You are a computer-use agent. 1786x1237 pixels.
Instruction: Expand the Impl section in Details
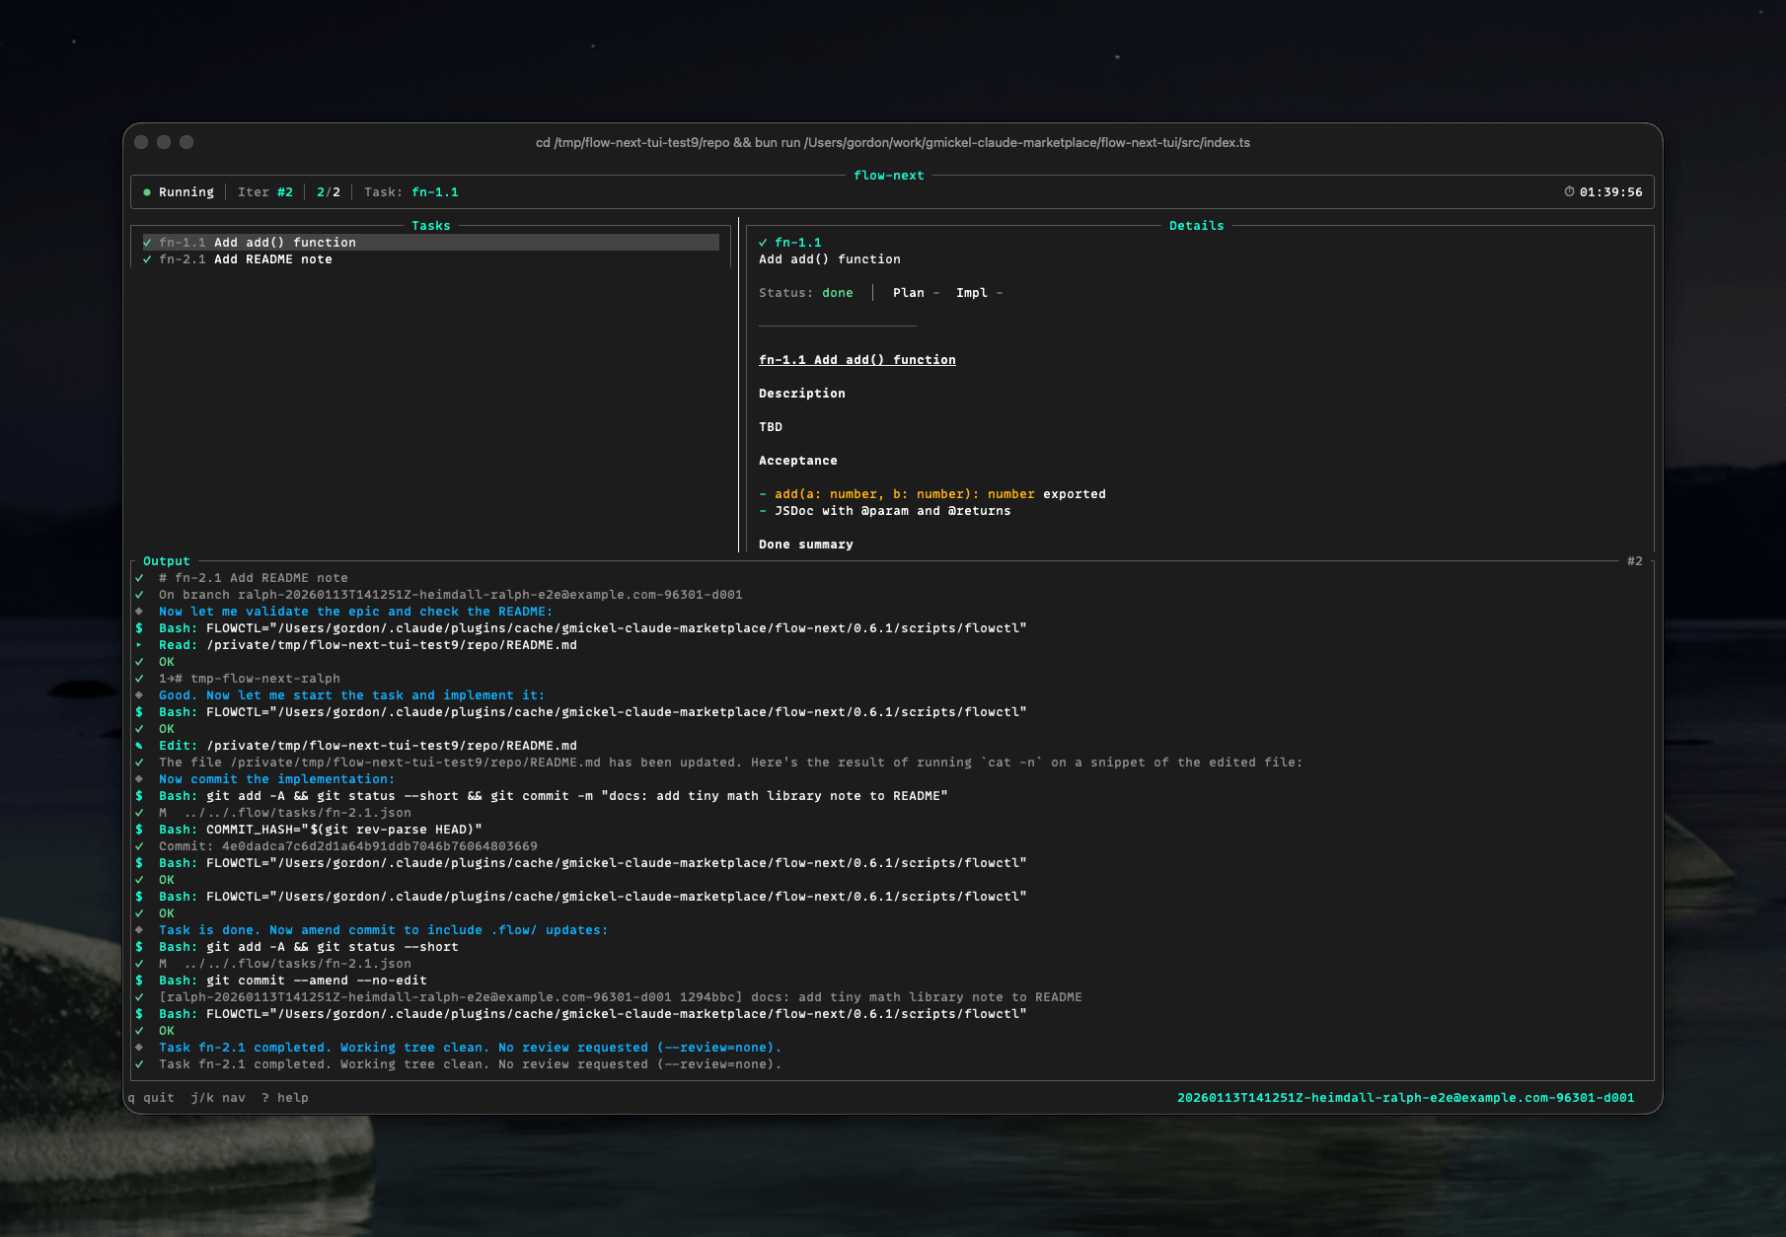tap(972, 292)
